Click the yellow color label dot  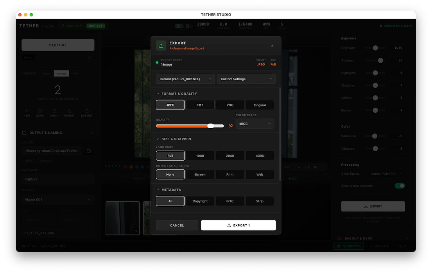click(131, 167)
